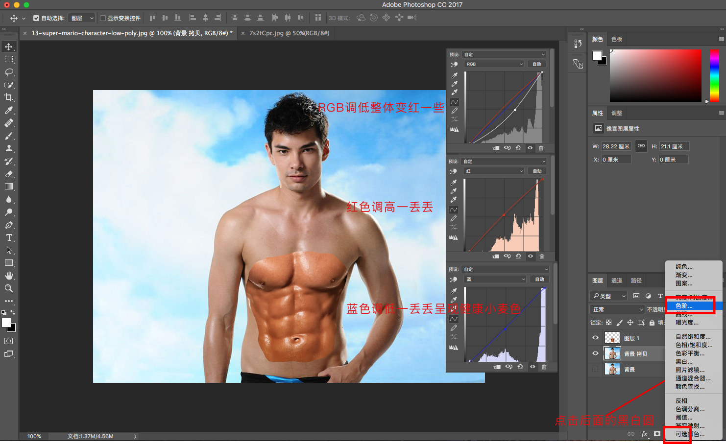Open the 颜色 panel options menu

coord(721,39)
